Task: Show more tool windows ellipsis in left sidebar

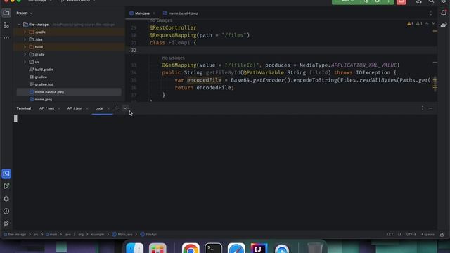Action: point(6,38)
